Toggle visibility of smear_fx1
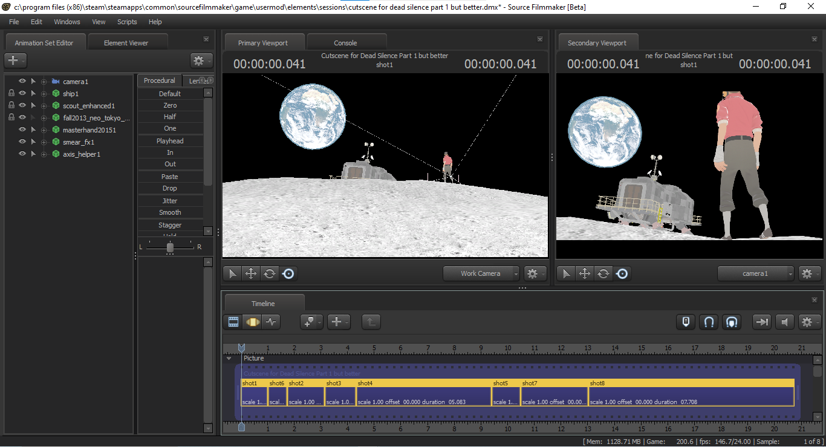The image size is (826, 447). tap(22, 142)
